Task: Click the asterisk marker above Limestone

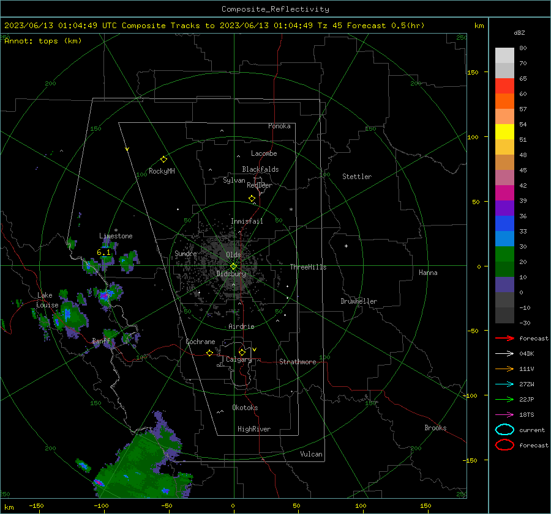Action: (x=116, y=230)
